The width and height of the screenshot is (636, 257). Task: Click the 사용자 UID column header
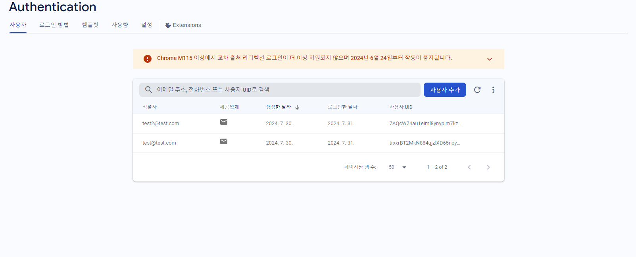[401, 107]
